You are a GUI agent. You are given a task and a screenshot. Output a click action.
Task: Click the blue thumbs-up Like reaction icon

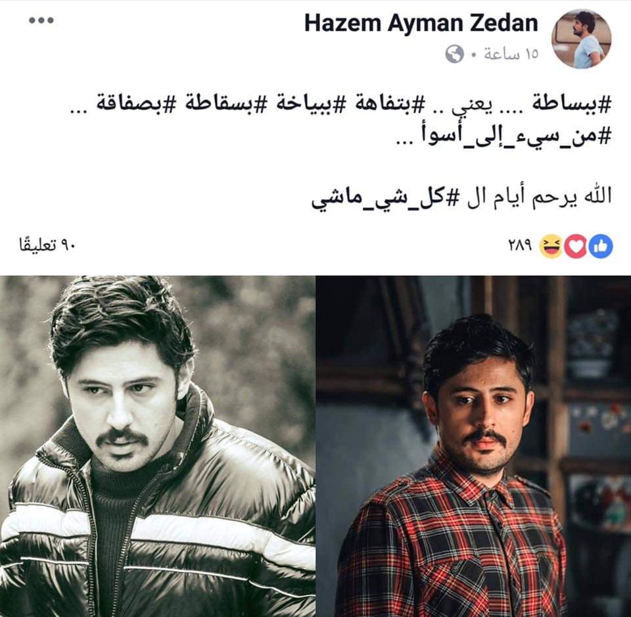click(601, 247)
